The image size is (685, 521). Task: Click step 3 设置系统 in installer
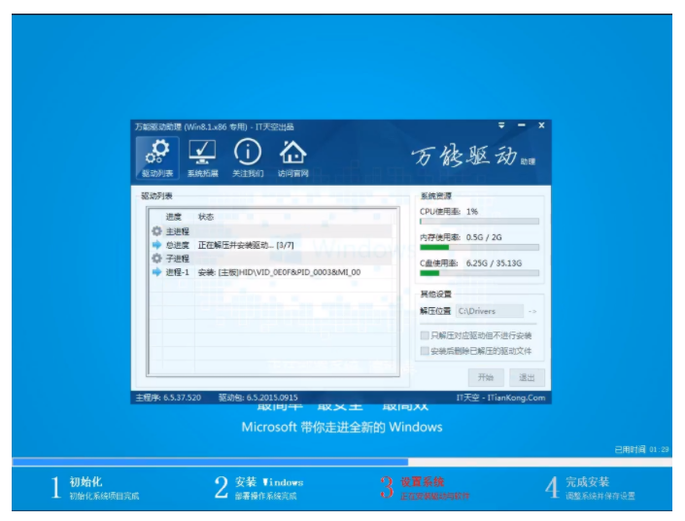coord(425,488)
